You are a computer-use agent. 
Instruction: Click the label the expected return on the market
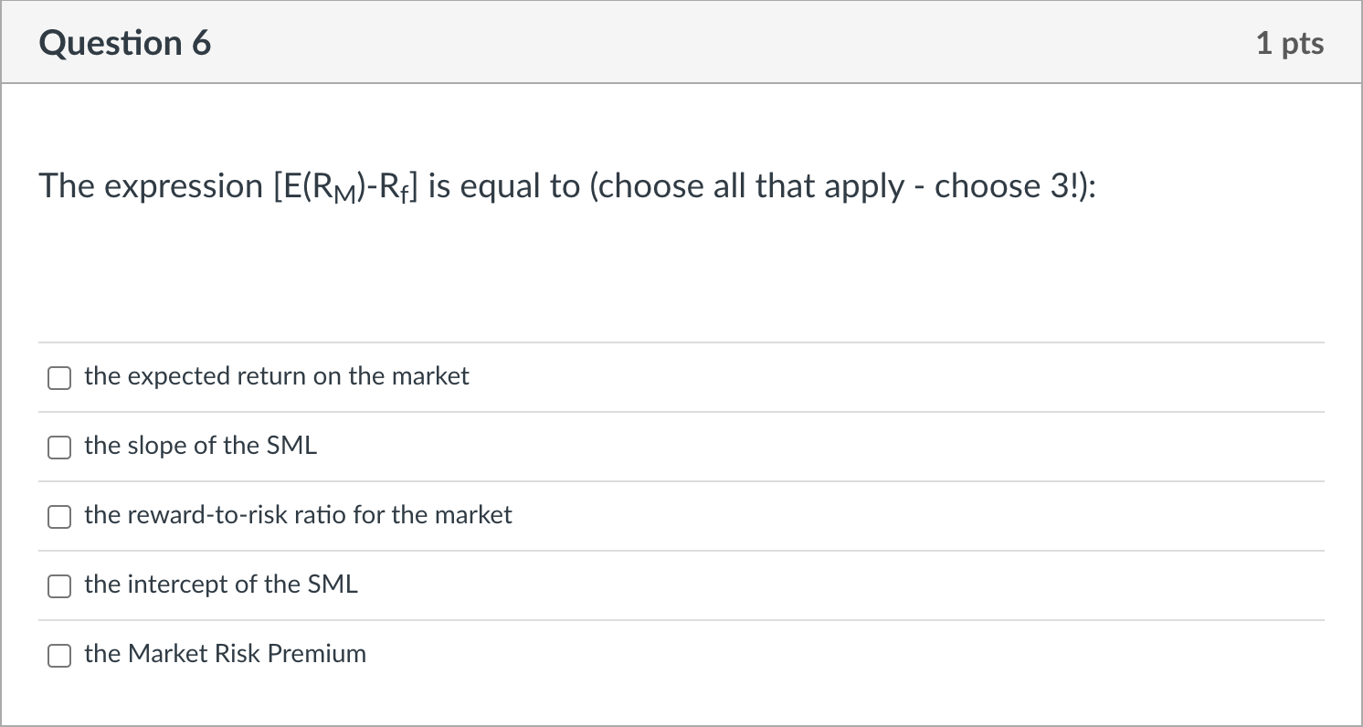276,376
